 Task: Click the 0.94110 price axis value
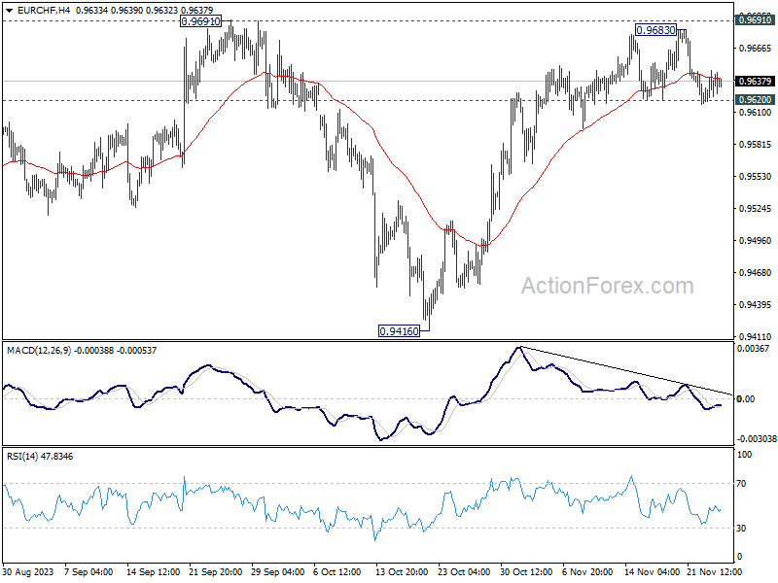(x=755, y=336)
